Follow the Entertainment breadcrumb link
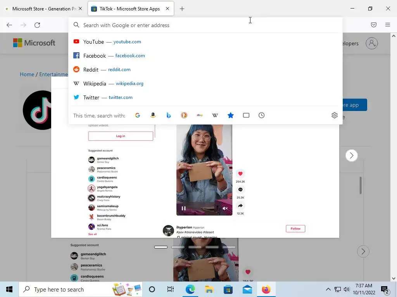The width and height of the screenshot is (397, 297). click(54, 74)
